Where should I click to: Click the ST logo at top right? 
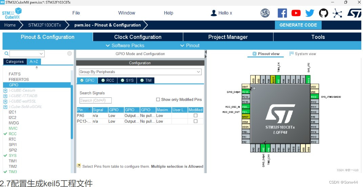(x=354, y=13)
